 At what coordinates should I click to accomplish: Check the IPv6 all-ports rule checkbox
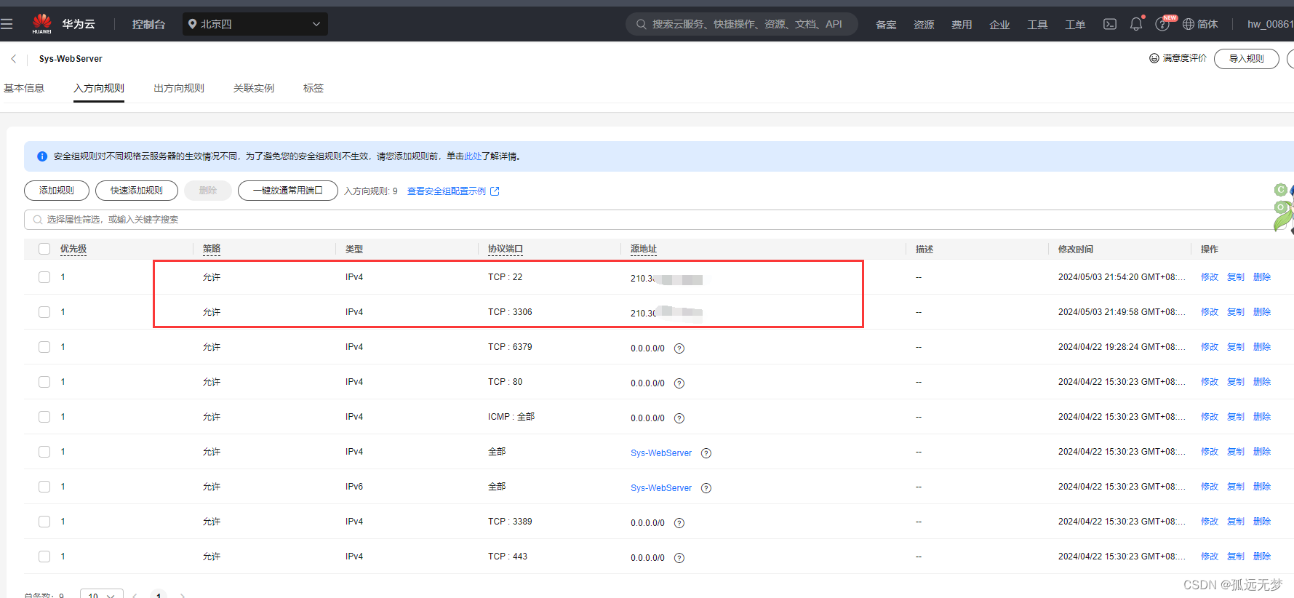pos(44,487)
